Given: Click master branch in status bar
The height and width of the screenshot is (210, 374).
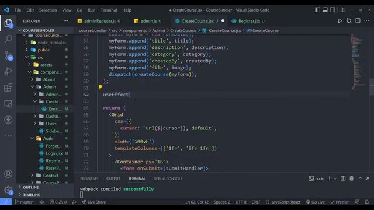Looking at the screenshot, I should point(25,202).
